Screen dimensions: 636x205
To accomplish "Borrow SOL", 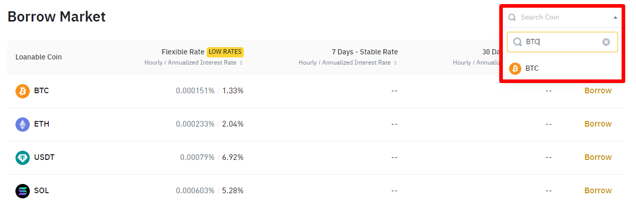I will click(x=598, y=191).
